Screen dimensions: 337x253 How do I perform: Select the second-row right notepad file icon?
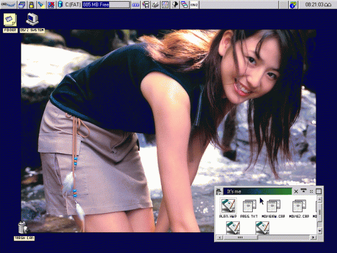(262, 228)
